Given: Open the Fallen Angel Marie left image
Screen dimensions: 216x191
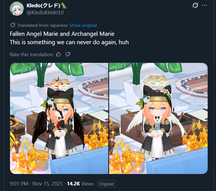Looking at the screenshot, I should [59, 118].
